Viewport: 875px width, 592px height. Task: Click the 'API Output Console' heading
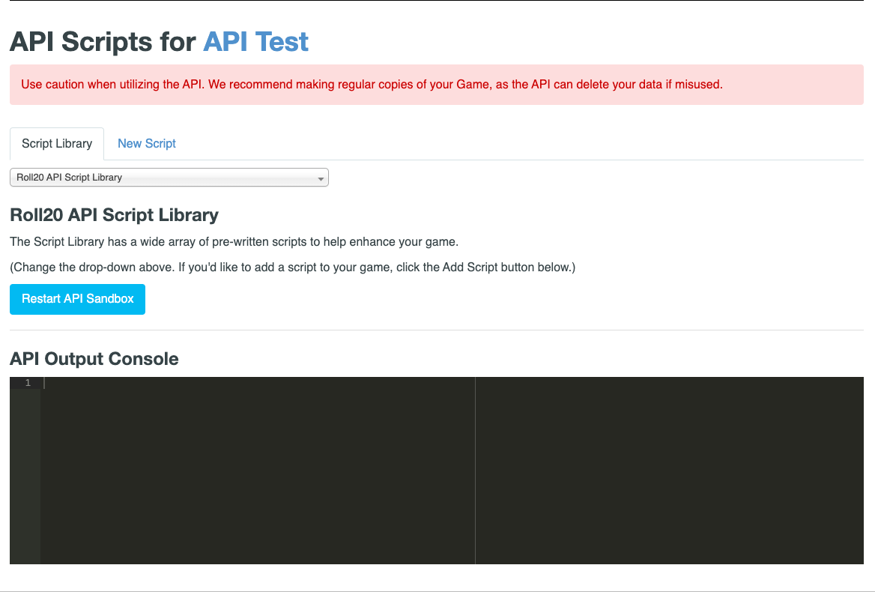coord(94,359)
